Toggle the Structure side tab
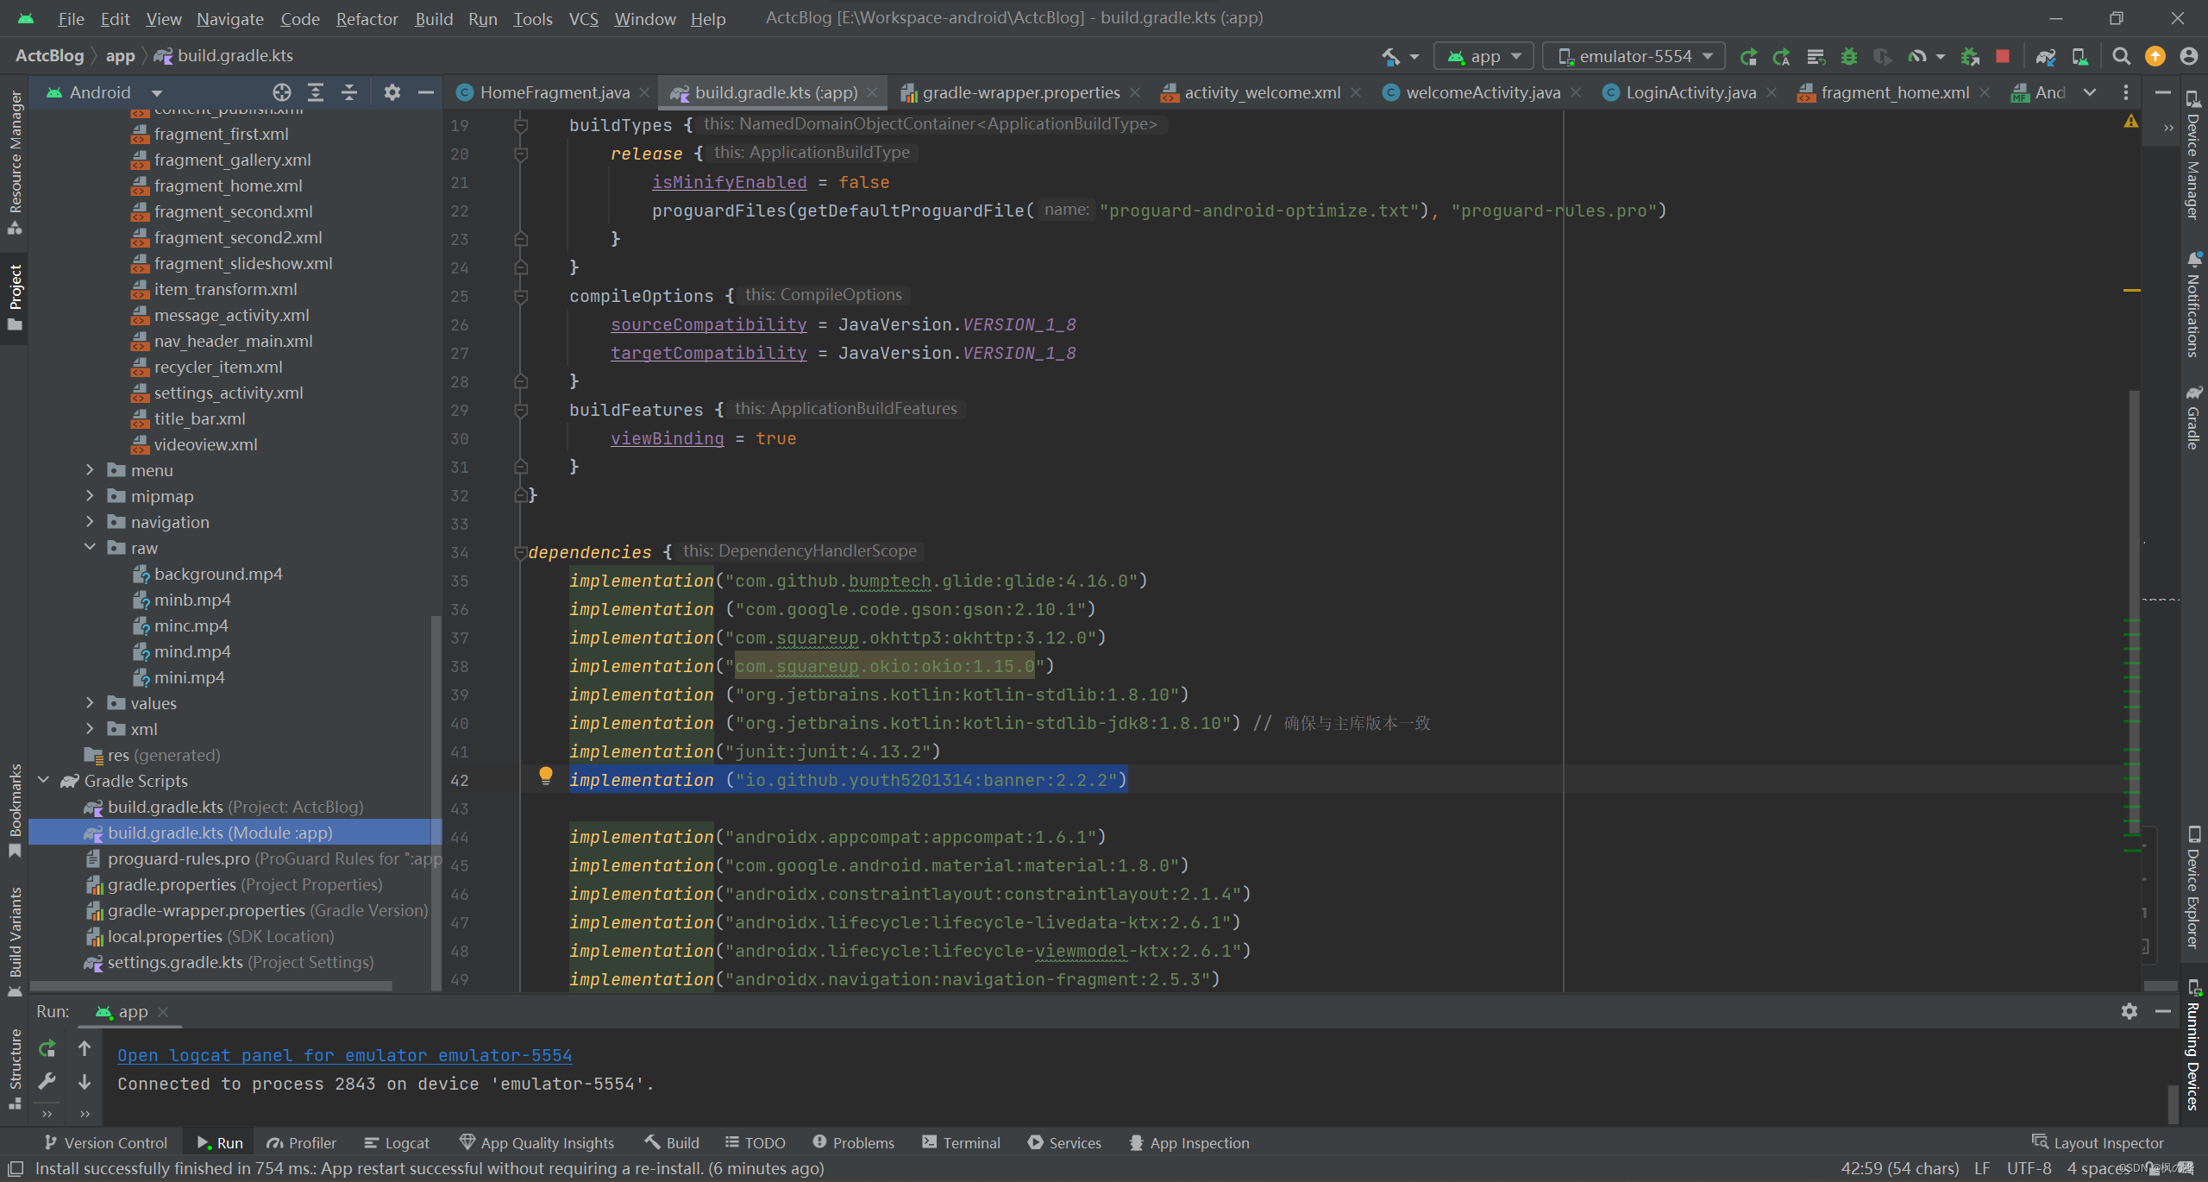Viewport: 2208px width, 1182px height. click(x=15, y=1068)
